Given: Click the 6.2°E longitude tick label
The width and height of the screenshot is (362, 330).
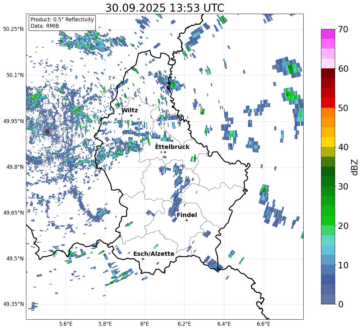Looking at the screenshot, I should (x=184, y=324).
